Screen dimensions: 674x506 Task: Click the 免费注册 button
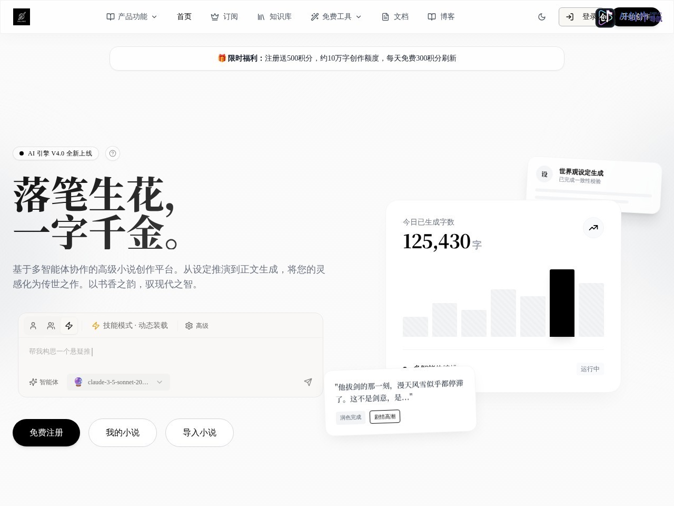coord(46,433)
